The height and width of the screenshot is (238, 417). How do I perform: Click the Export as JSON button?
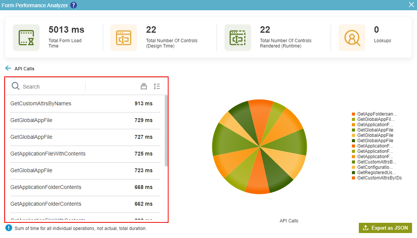(x=385, y=228)
